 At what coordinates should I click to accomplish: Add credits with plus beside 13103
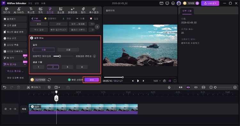point(197,3)
